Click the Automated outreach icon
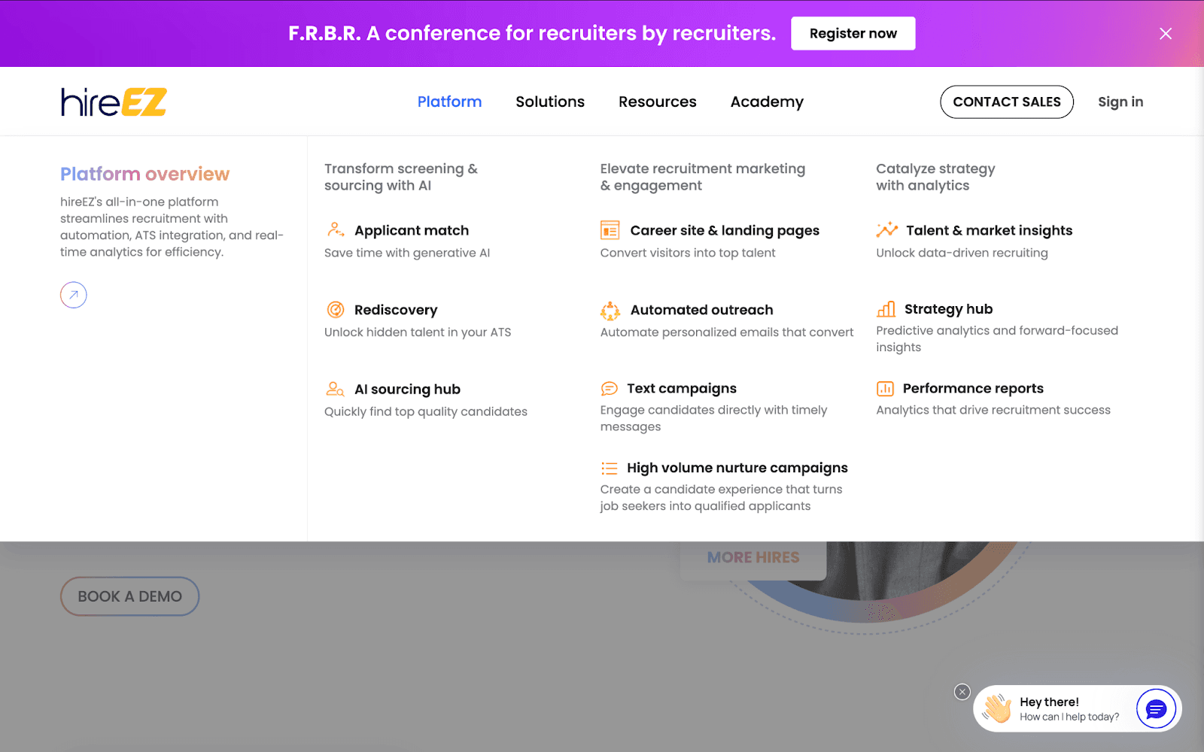 (610, 310)
